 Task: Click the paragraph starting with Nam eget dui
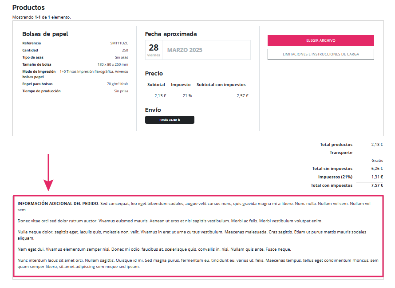point(154,249)
